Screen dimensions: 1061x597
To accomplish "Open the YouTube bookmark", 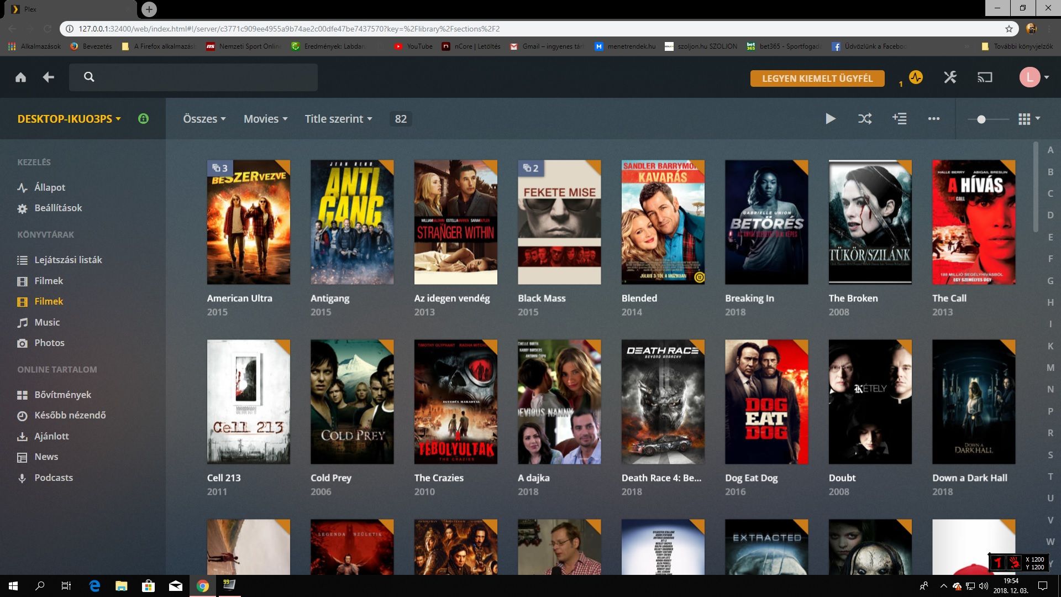I will pos(413,46).
